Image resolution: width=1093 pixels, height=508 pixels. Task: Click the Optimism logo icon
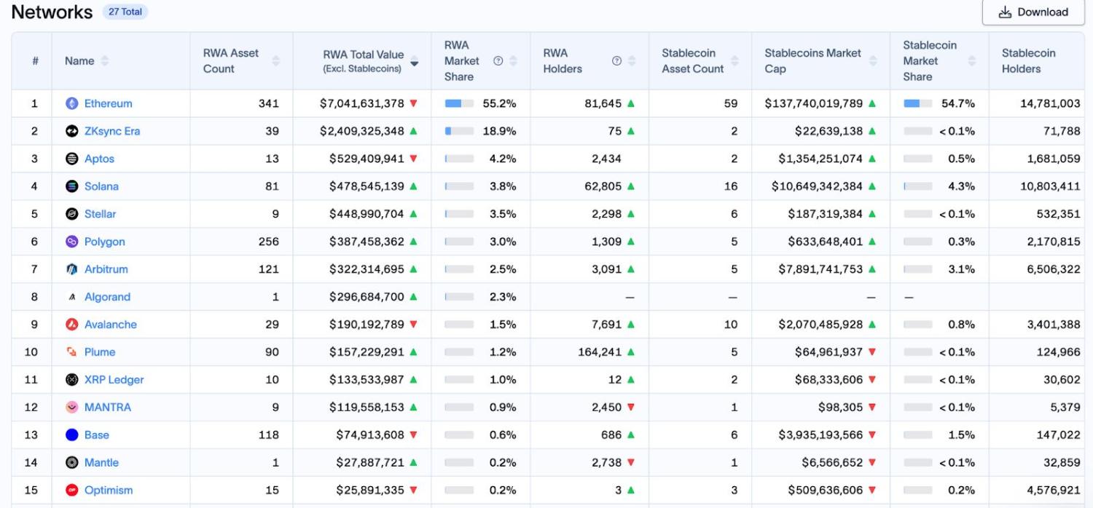coord(71,491)
